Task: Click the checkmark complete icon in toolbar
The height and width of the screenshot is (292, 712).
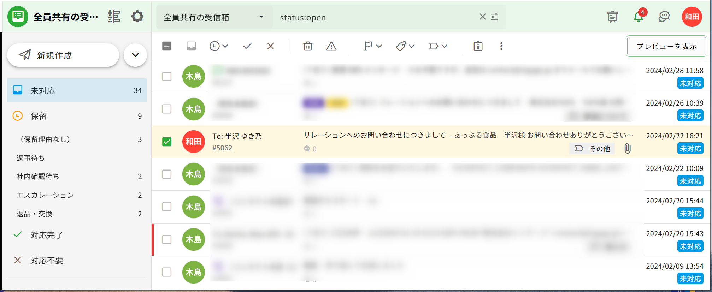Action: tap(247, 46)
